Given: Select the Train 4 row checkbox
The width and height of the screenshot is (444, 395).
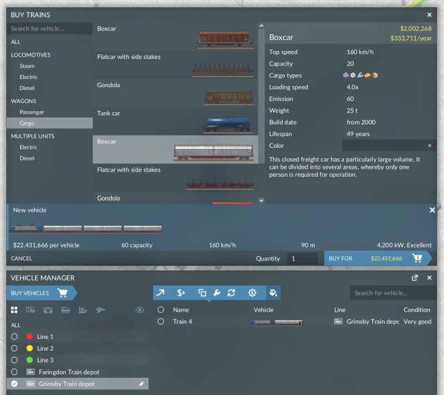Looking at the screenshot, I should (x=161, y=322).
